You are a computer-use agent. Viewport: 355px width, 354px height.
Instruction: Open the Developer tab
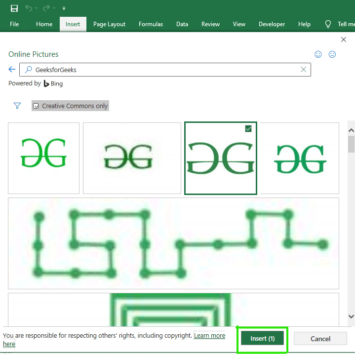[x=272, y=24]
